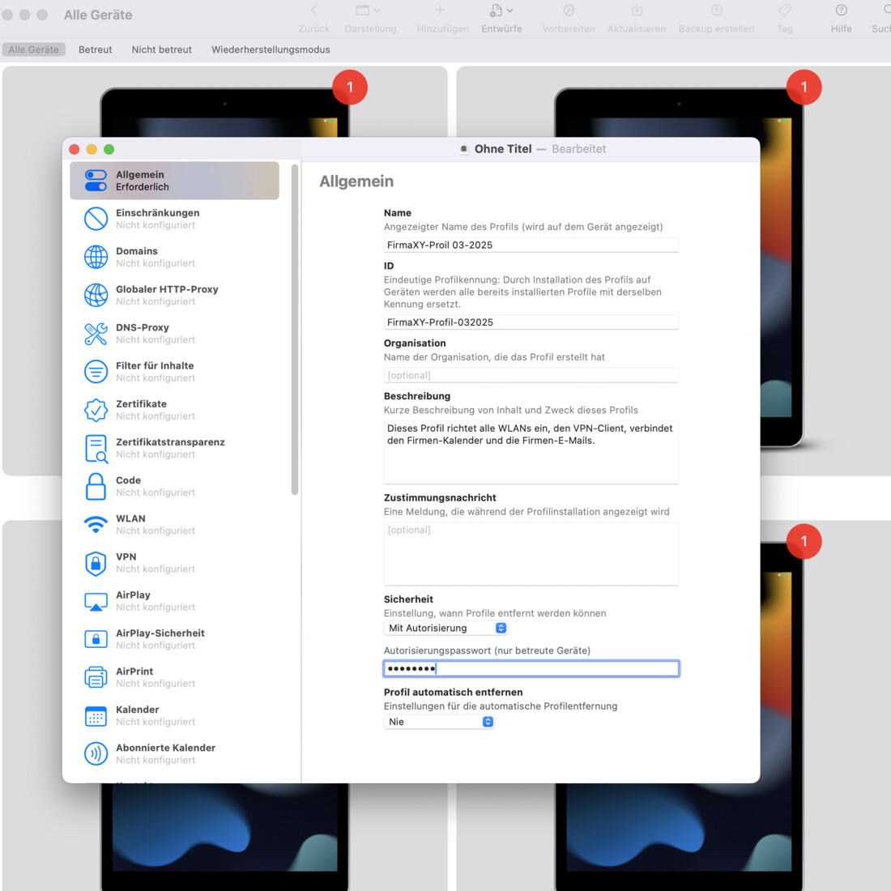Select the Kalender payload icon
Viewport: 891px width, 891px height.
click(x=96, y=714)
